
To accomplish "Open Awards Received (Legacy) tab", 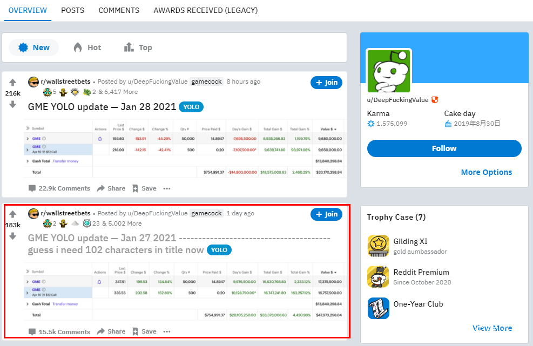I will (206, 10).
